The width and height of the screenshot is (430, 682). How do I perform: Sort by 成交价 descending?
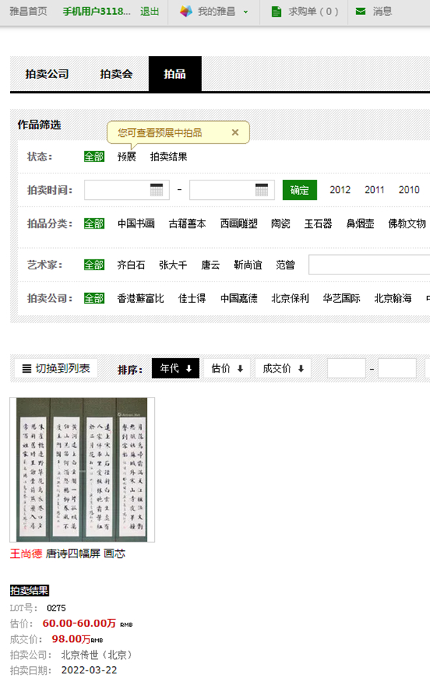[x=283, y=368]
